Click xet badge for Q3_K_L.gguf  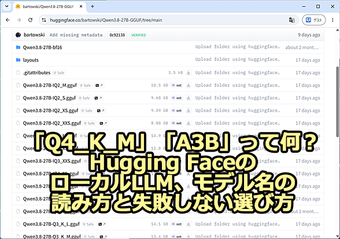[176, 224]
